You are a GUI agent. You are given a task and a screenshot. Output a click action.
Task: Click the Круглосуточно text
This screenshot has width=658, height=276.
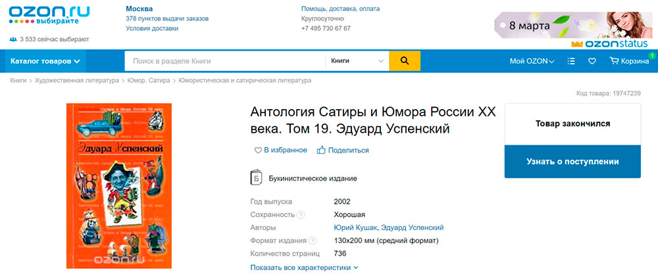(x=322, y=18)
